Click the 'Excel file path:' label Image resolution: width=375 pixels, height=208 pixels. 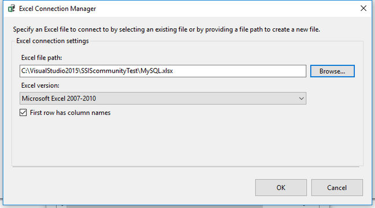point(42,58)
